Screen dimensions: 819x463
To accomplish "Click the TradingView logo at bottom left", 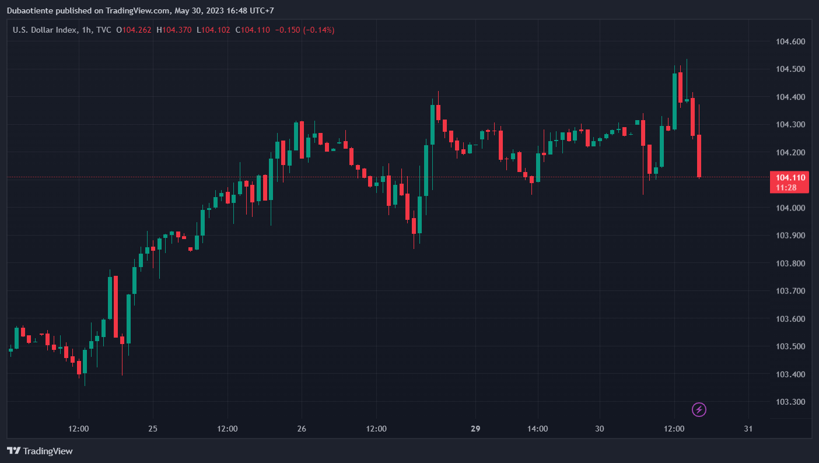I will (40, 451).
